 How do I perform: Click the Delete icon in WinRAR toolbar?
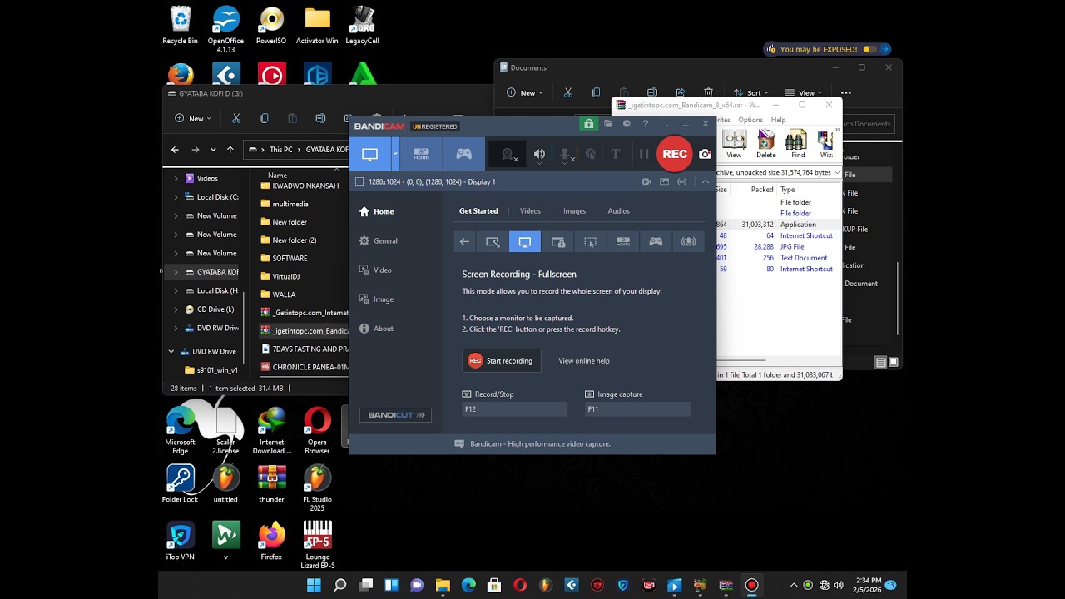pyautogui.click(x=765, y=144)
